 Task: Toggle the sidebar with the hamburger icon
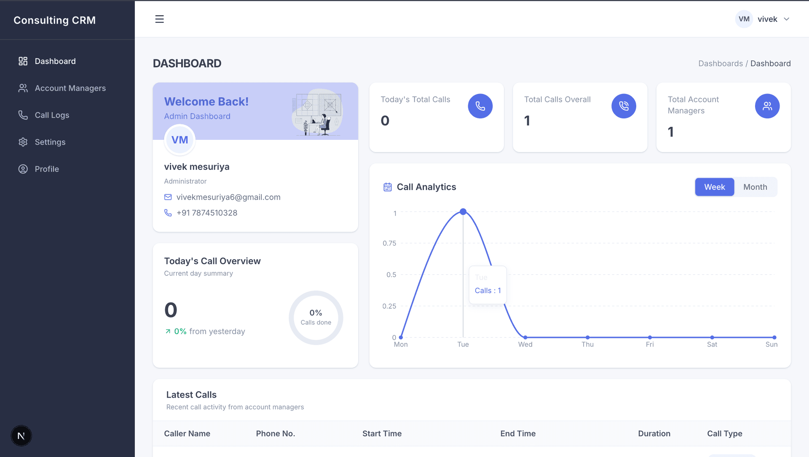pyautogui.click(x=159, y=19)
